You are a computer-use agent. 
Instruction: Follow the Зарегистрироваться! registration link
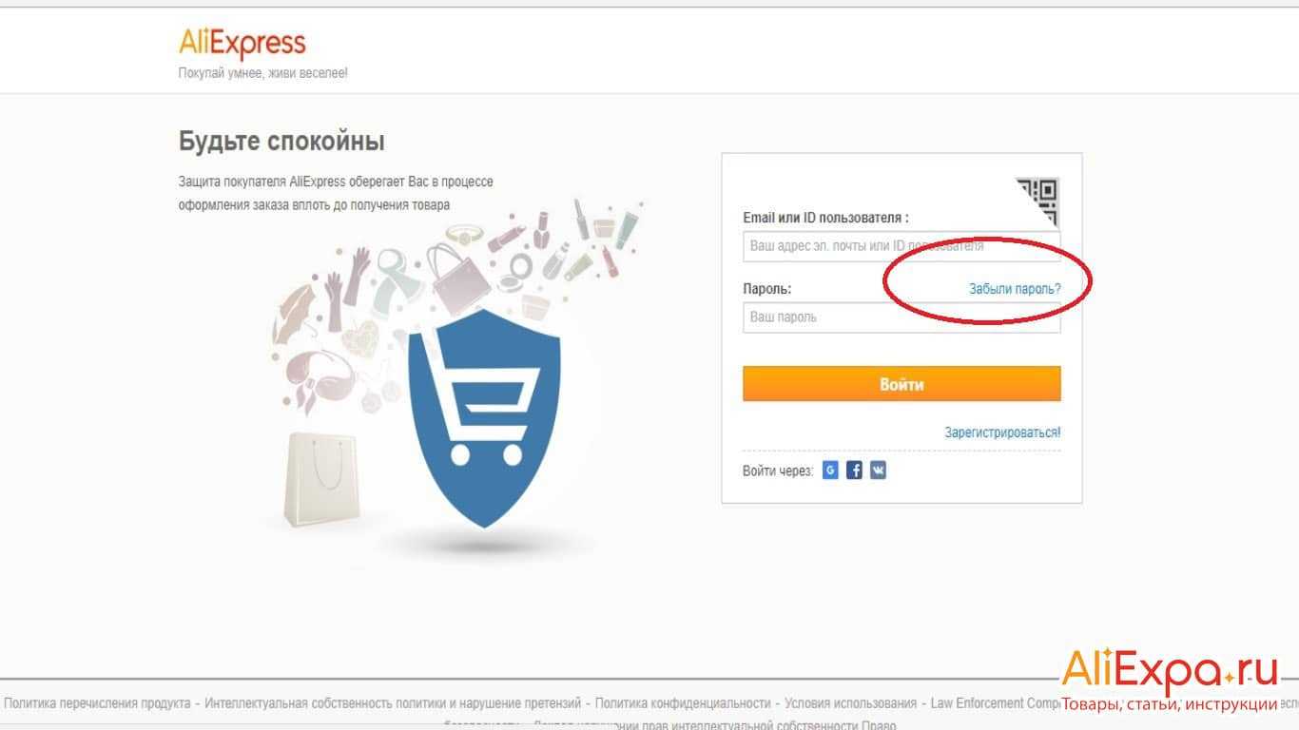[x=1002, y=432]
